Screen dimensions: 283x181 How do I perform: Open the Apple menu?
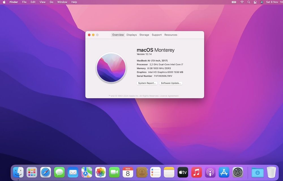pos(4,2)
